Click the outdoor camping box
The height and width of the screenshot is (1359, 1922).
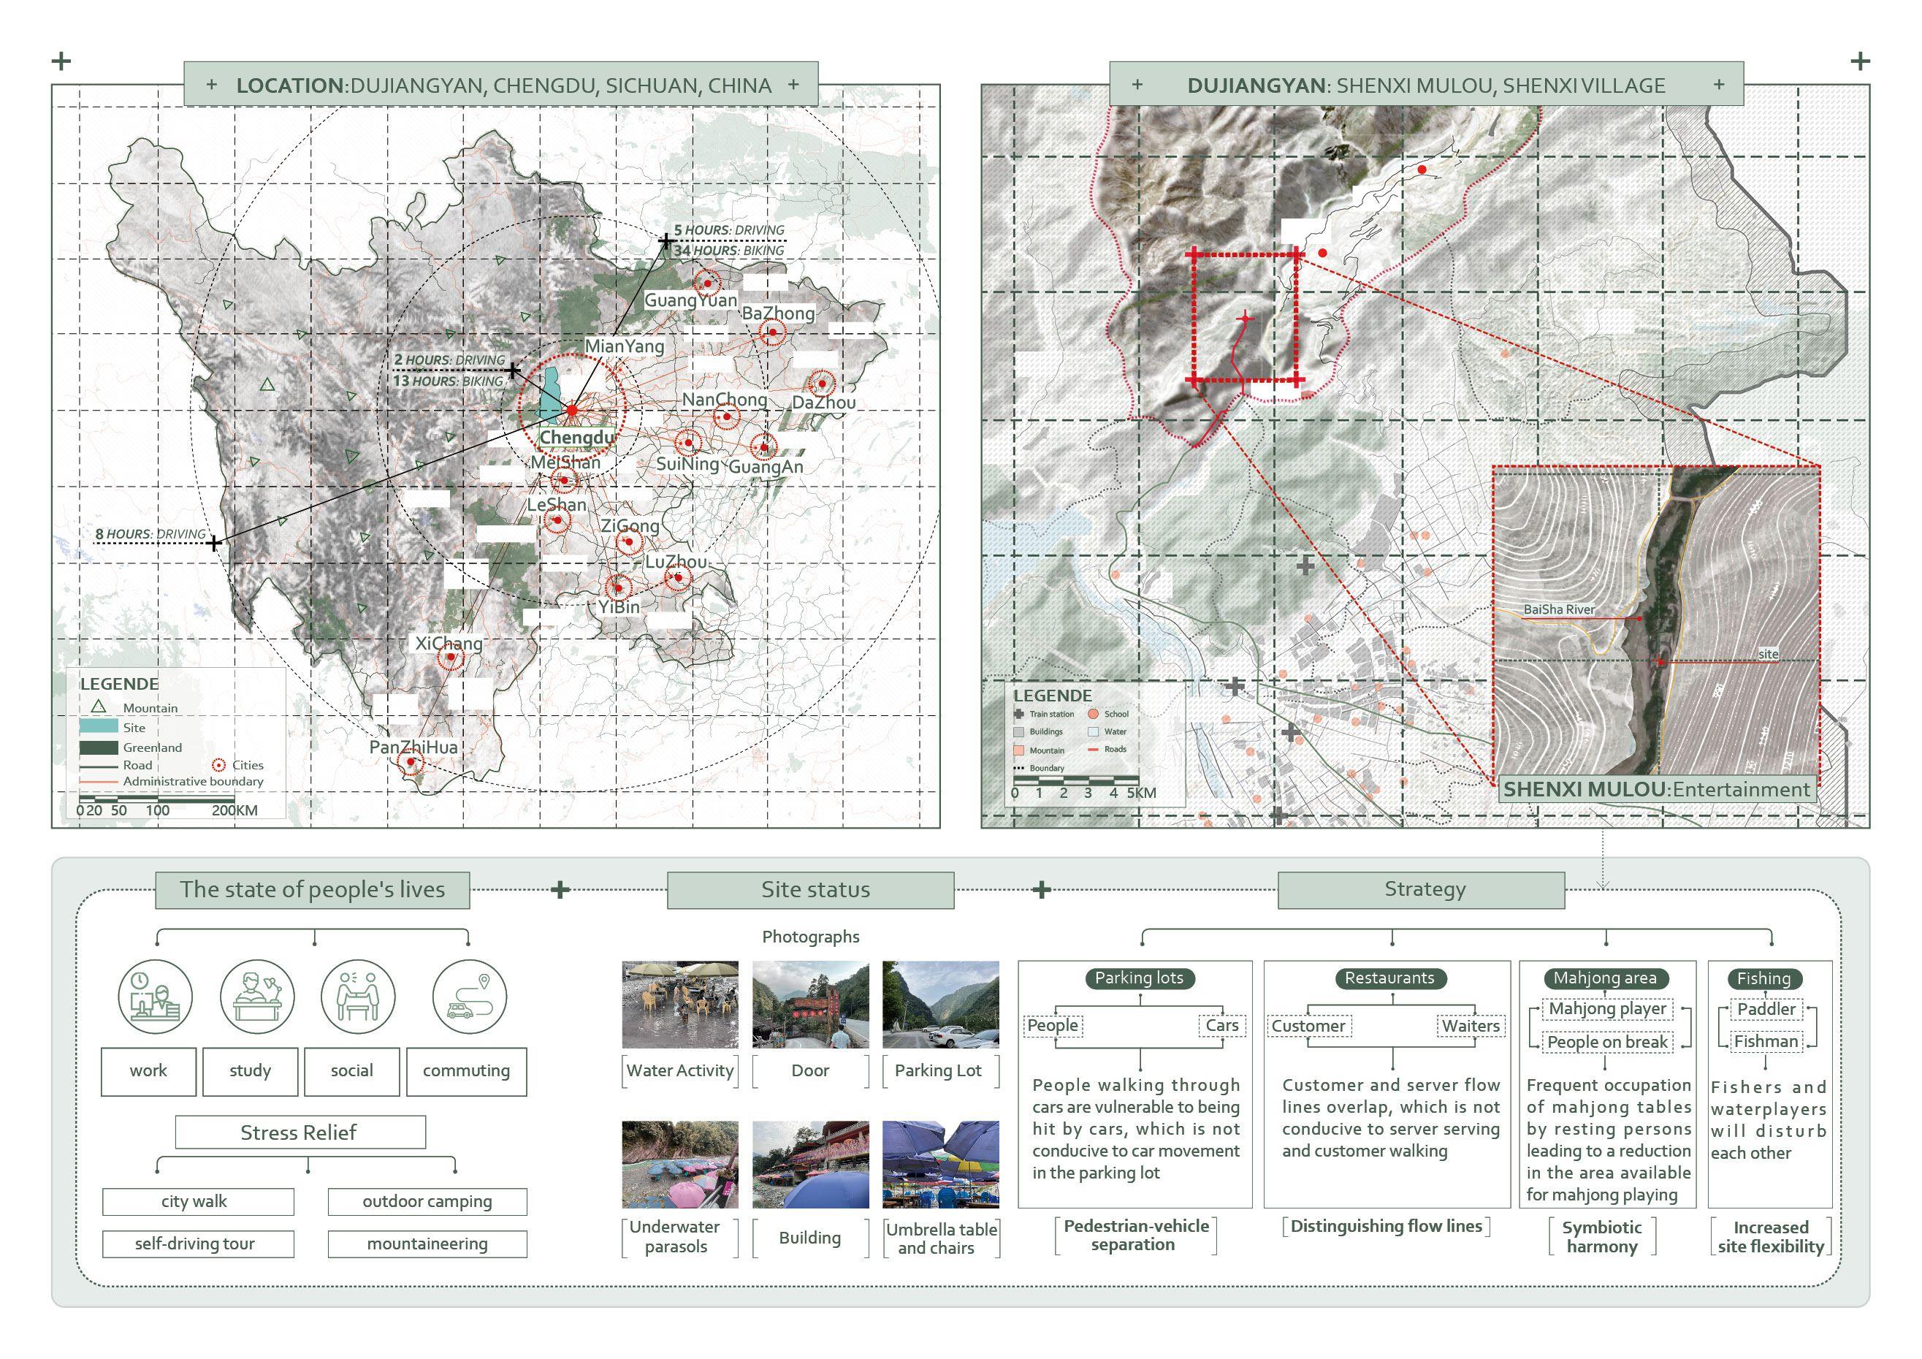427,1202
